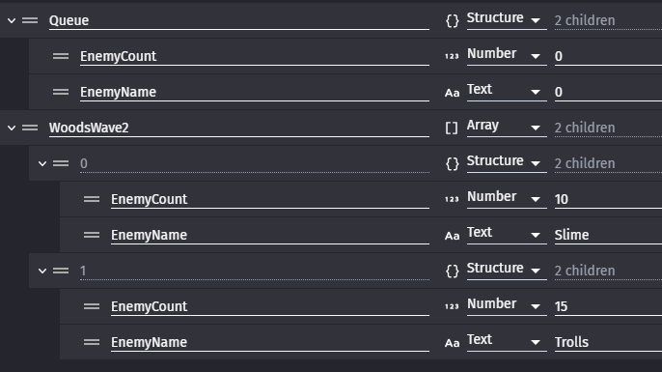Click "2 children" on array element 1
Image resolution: width=662 pixels, height=372 pixels.
585,271
